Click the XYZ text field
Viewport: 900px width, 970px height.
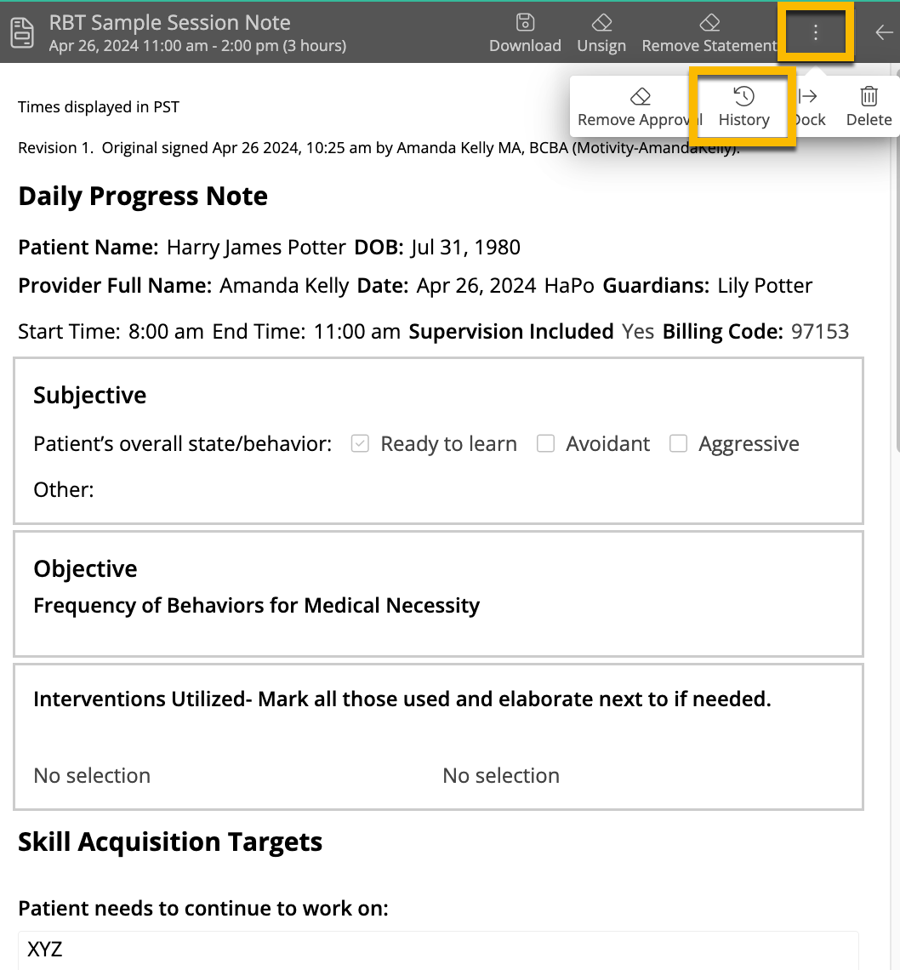click(x=438, y=950)
